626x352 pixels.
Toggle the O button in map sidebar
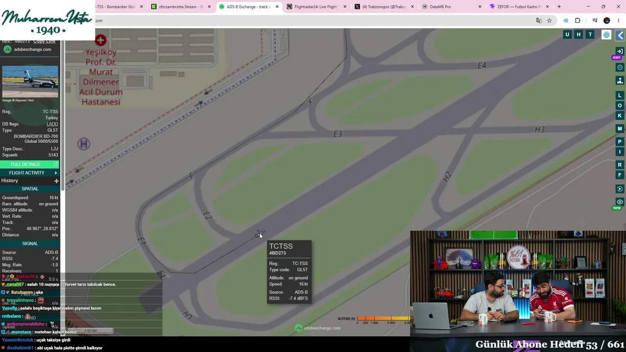point(620,106)
